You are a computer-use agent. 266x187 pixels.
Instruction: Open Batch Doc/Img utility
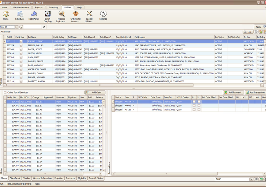[x=48, y=14]
